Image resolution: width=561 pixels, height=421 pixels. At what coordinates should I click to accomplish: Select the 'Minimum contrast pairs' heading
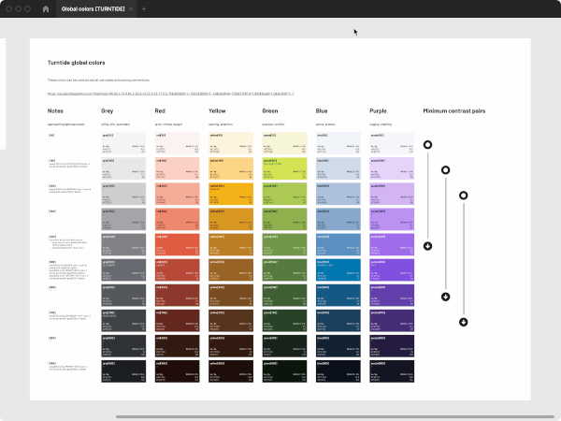coord(454,111)
